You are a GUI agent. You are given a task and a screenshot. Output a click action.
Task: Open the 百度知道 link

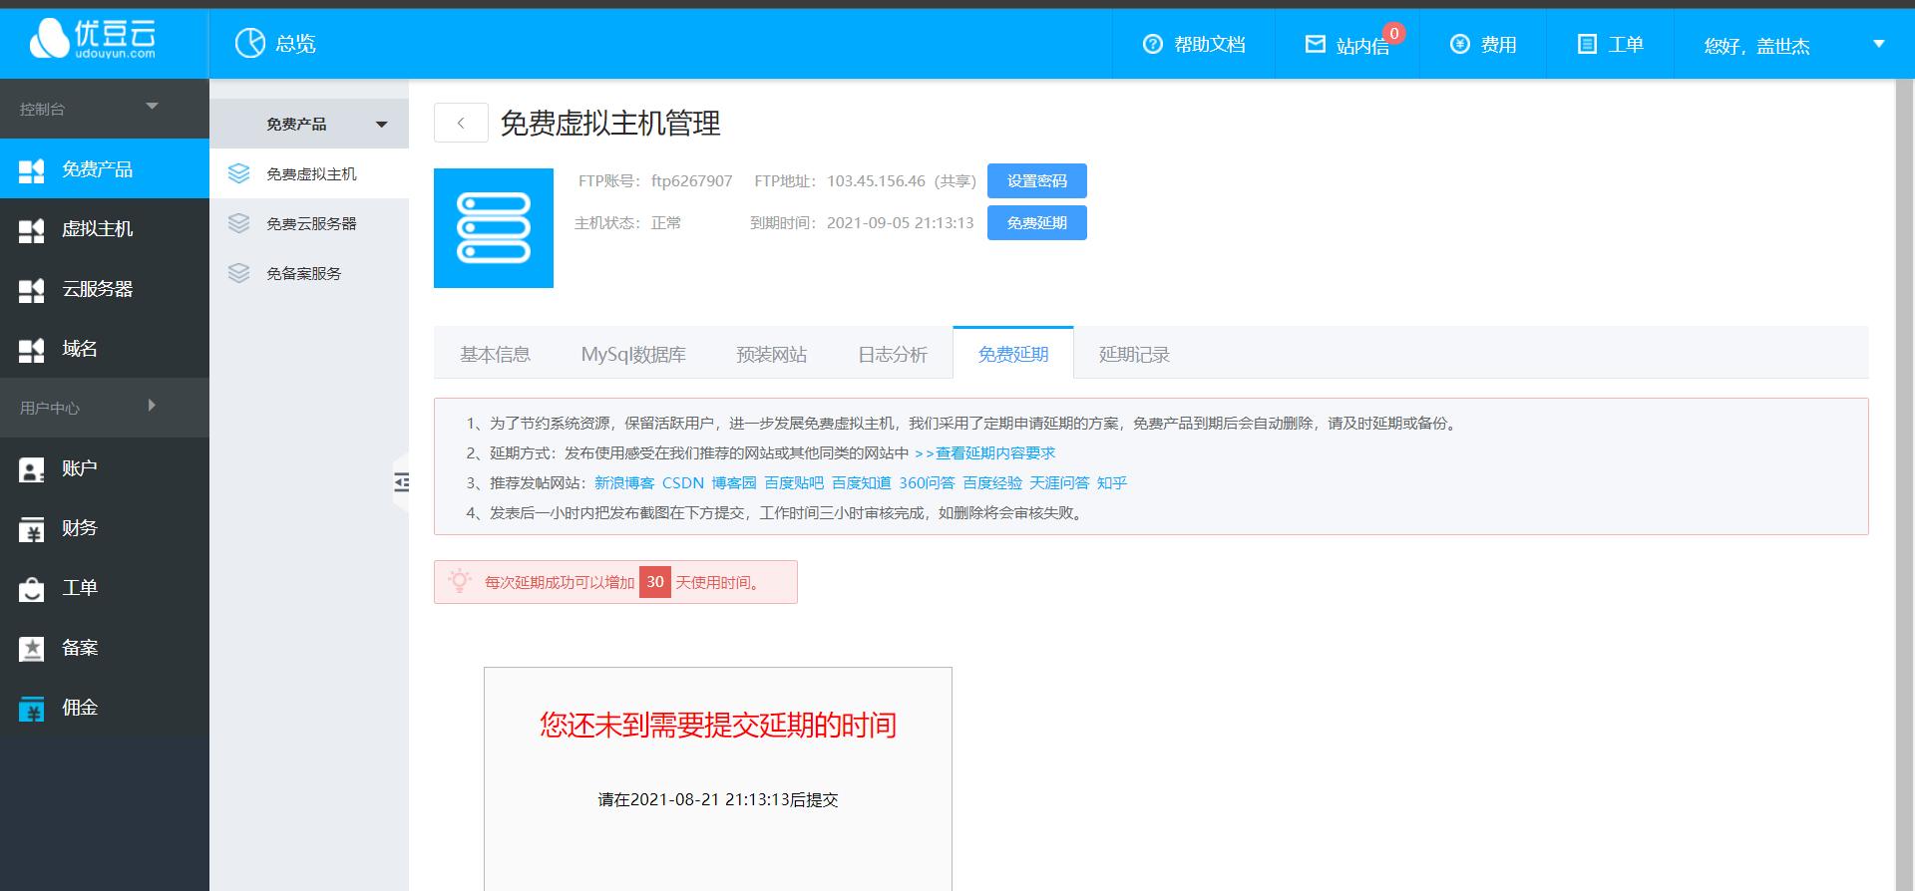[x=862, y=482]
